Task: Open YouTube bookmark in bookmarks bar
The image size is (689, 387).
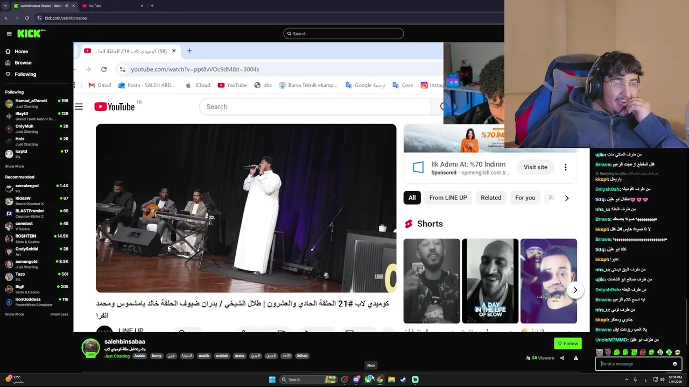Action: (232, 85)
